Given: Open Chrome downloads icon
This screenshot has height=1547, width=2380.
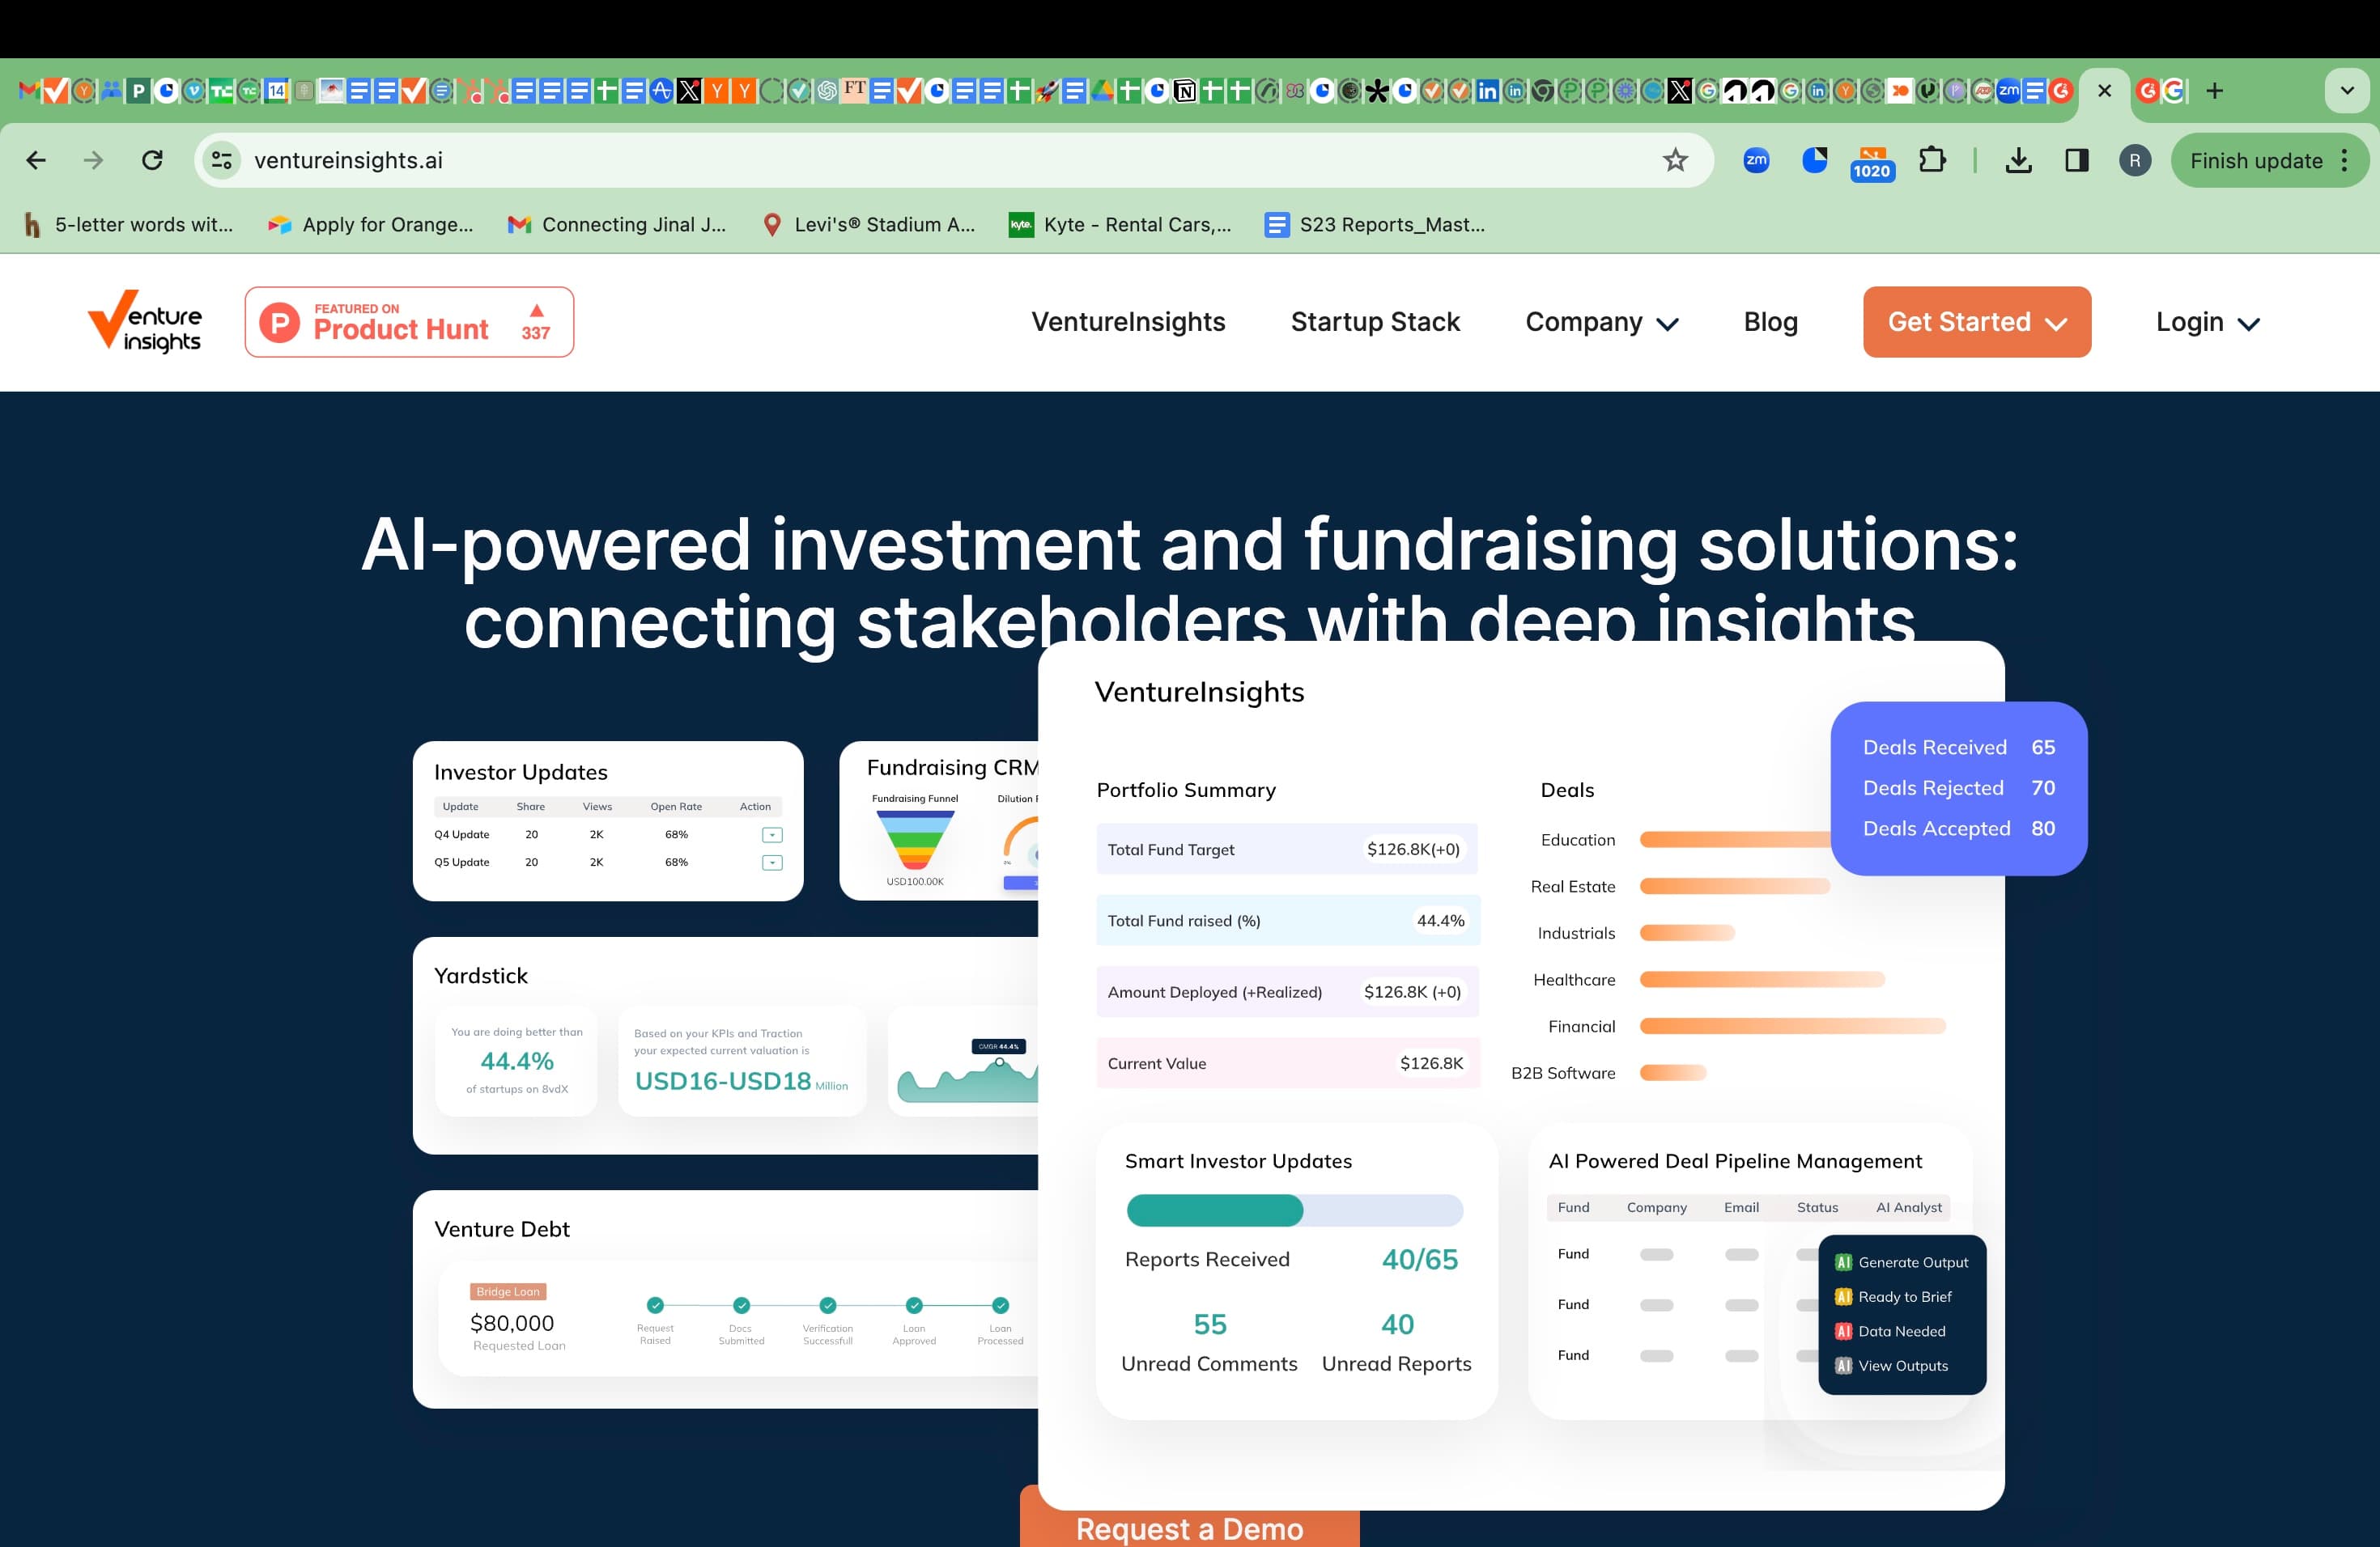Looking at the screenshot, I should coord(2019,160).
